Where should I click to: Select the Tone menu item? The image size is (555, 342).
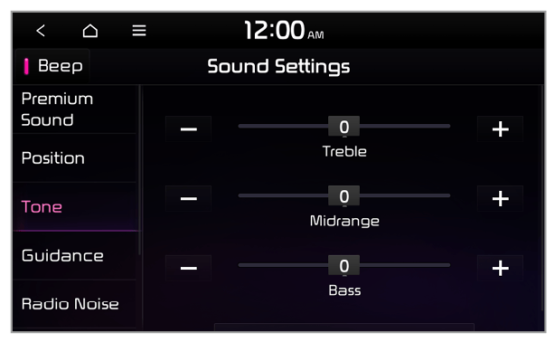click(x=75, y=207)
